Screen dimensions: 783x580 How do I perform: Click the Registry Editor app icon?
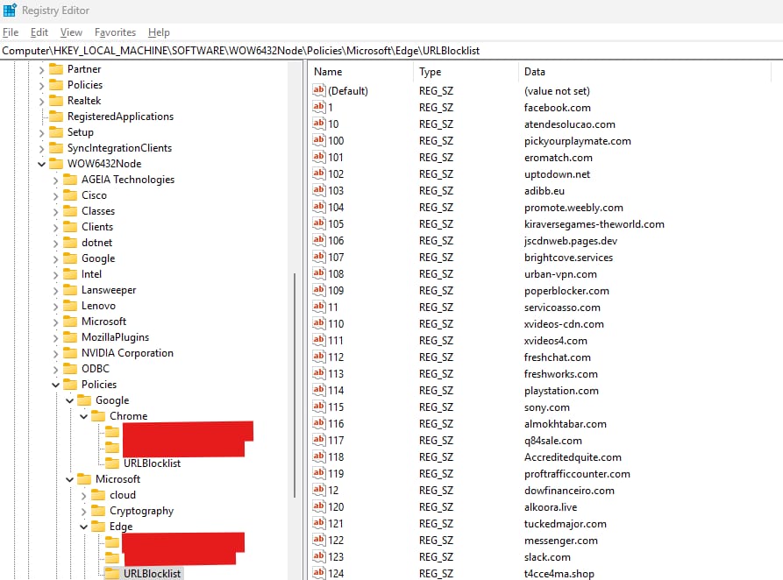[10, 10]
